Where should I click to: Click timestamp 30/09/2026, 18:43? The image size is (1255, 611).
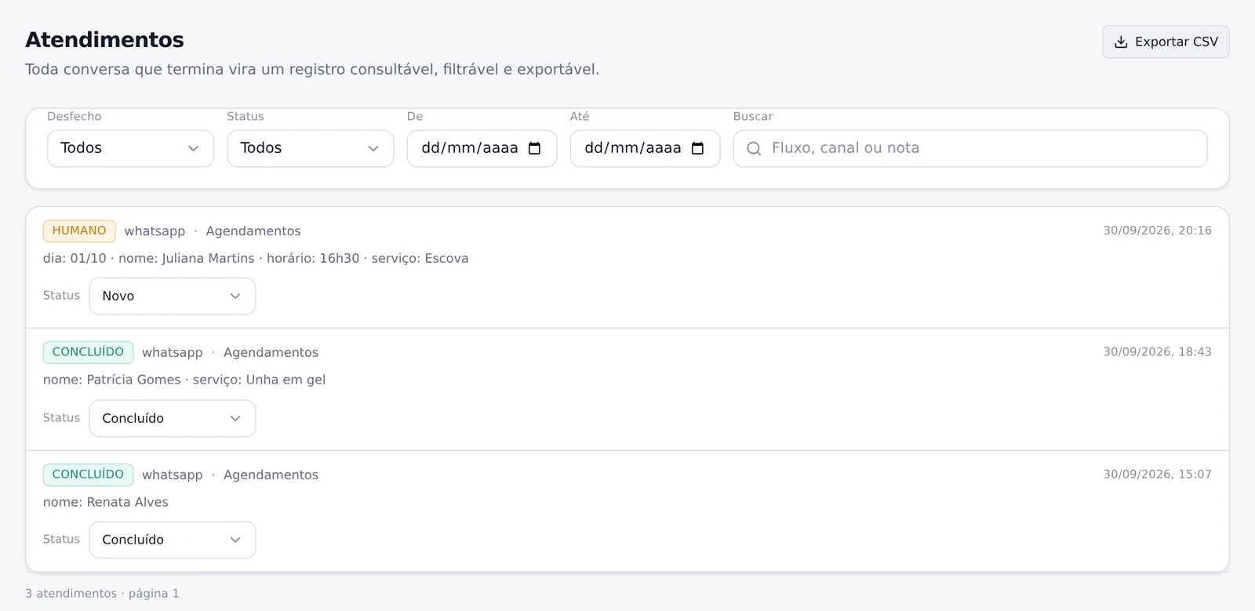coord(1157,352)
